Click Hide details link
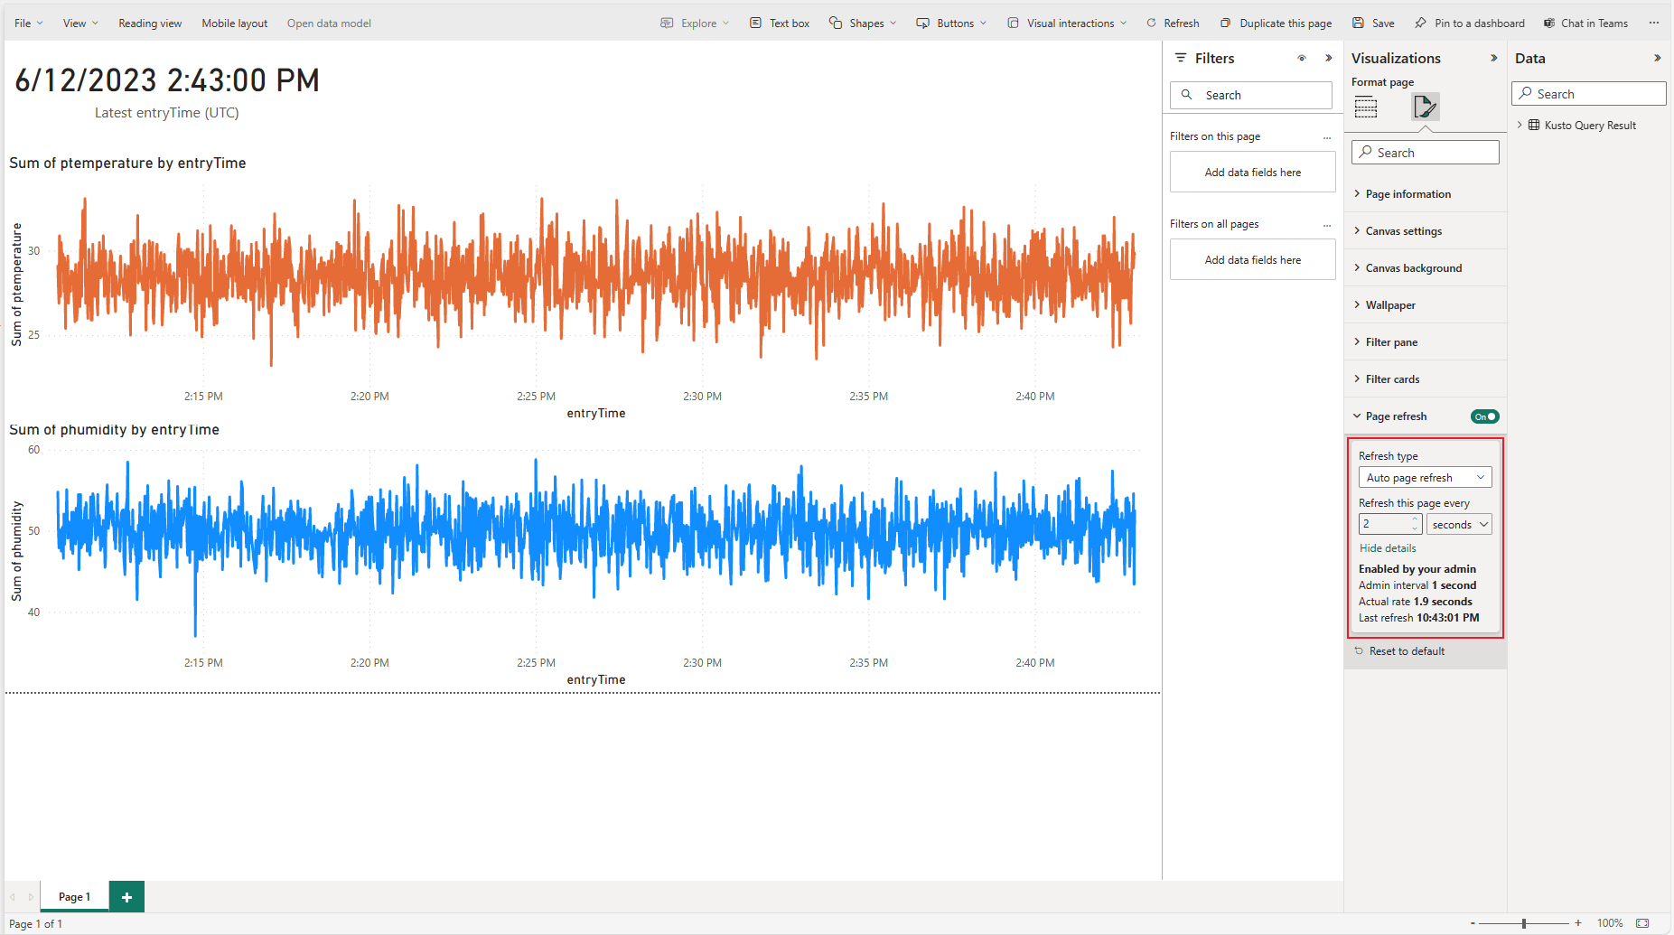1674x935 pixels. tap(1388, 548)
